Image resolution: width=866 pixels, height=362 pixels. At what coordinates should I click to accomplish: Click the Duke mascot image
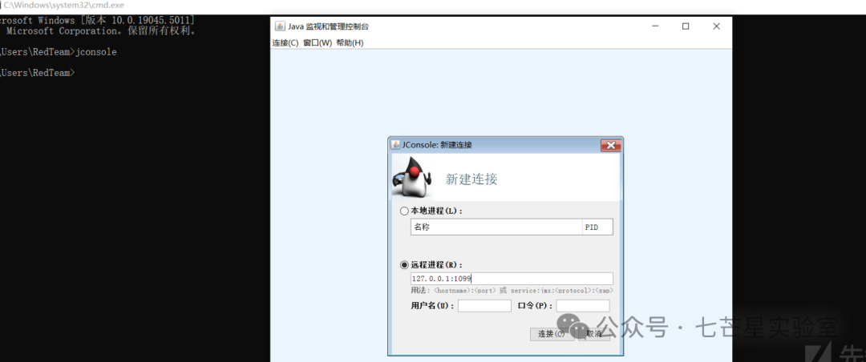[x=412, y=177]
